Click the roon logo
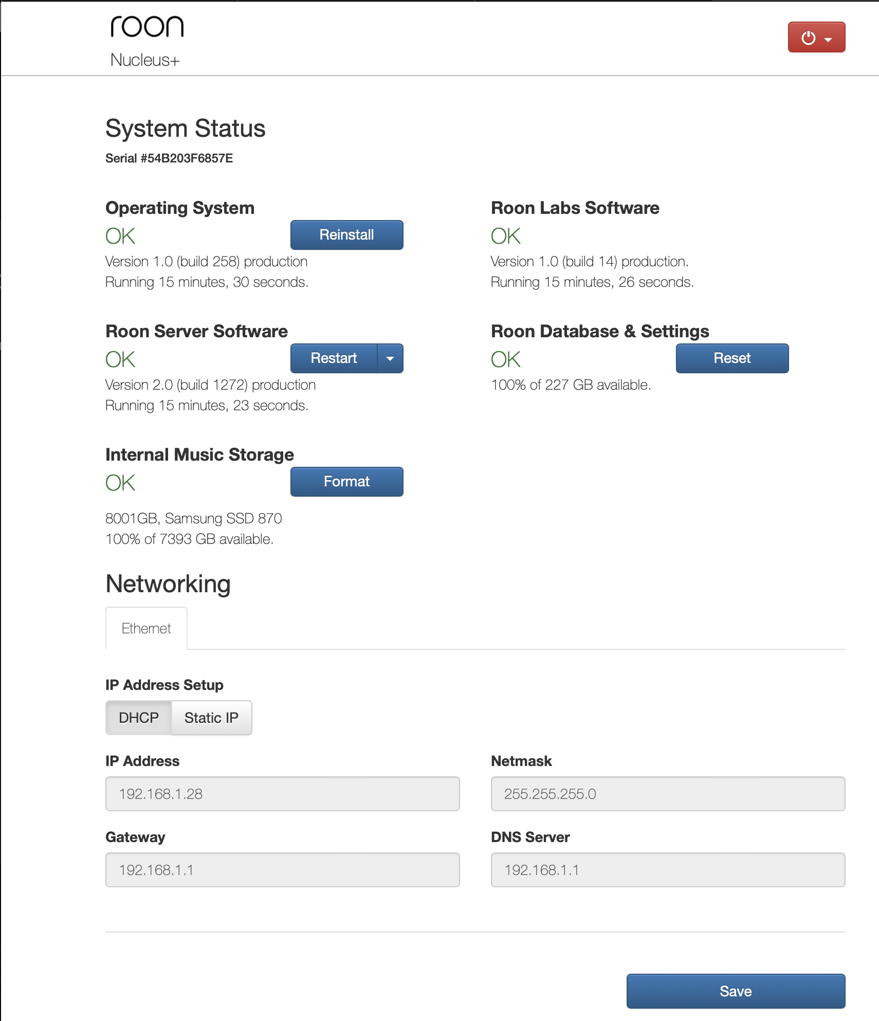Screen dimensions: 879x1021 point(147,26)
